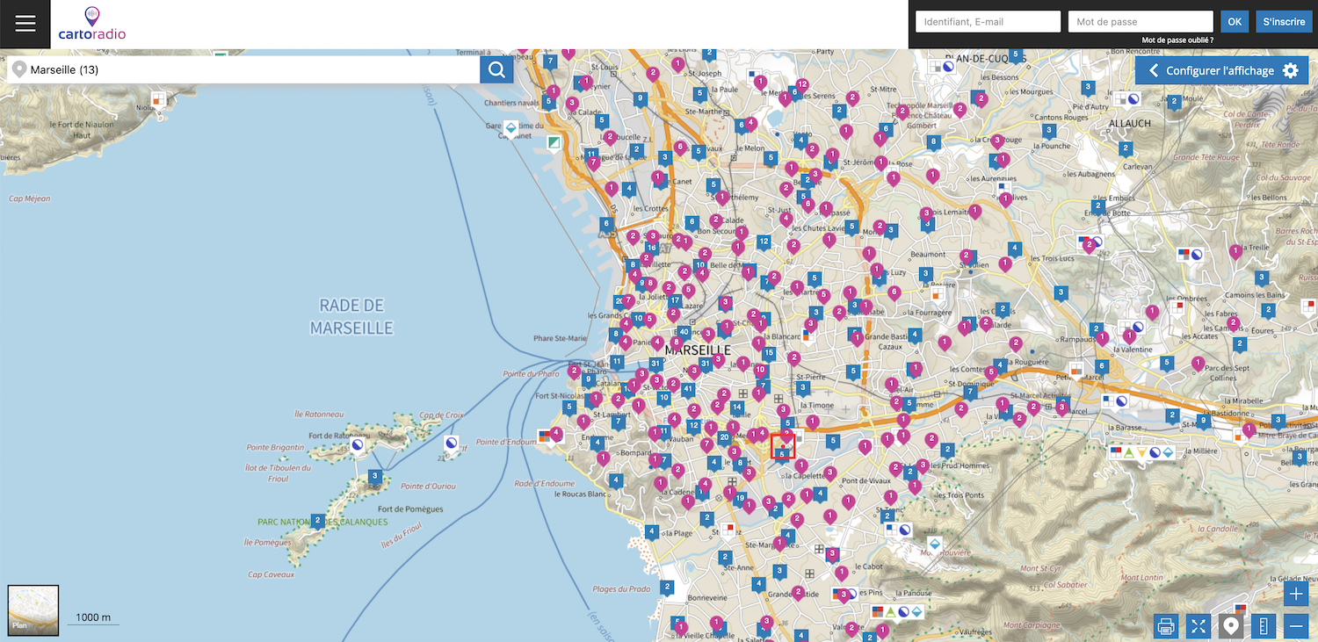Zoom in with the plus button
The height and width of the screenshot is (642, 1318).
click(x=1296, y=595)
